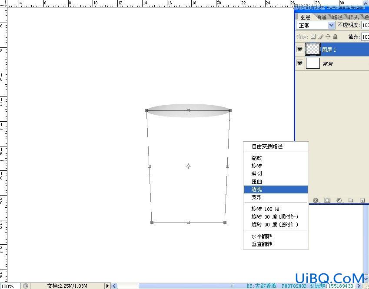Select the 图层 1 layer name
The width and height of the screenshot is (369, 289).
pyautogui.click(x=329, y=50)
